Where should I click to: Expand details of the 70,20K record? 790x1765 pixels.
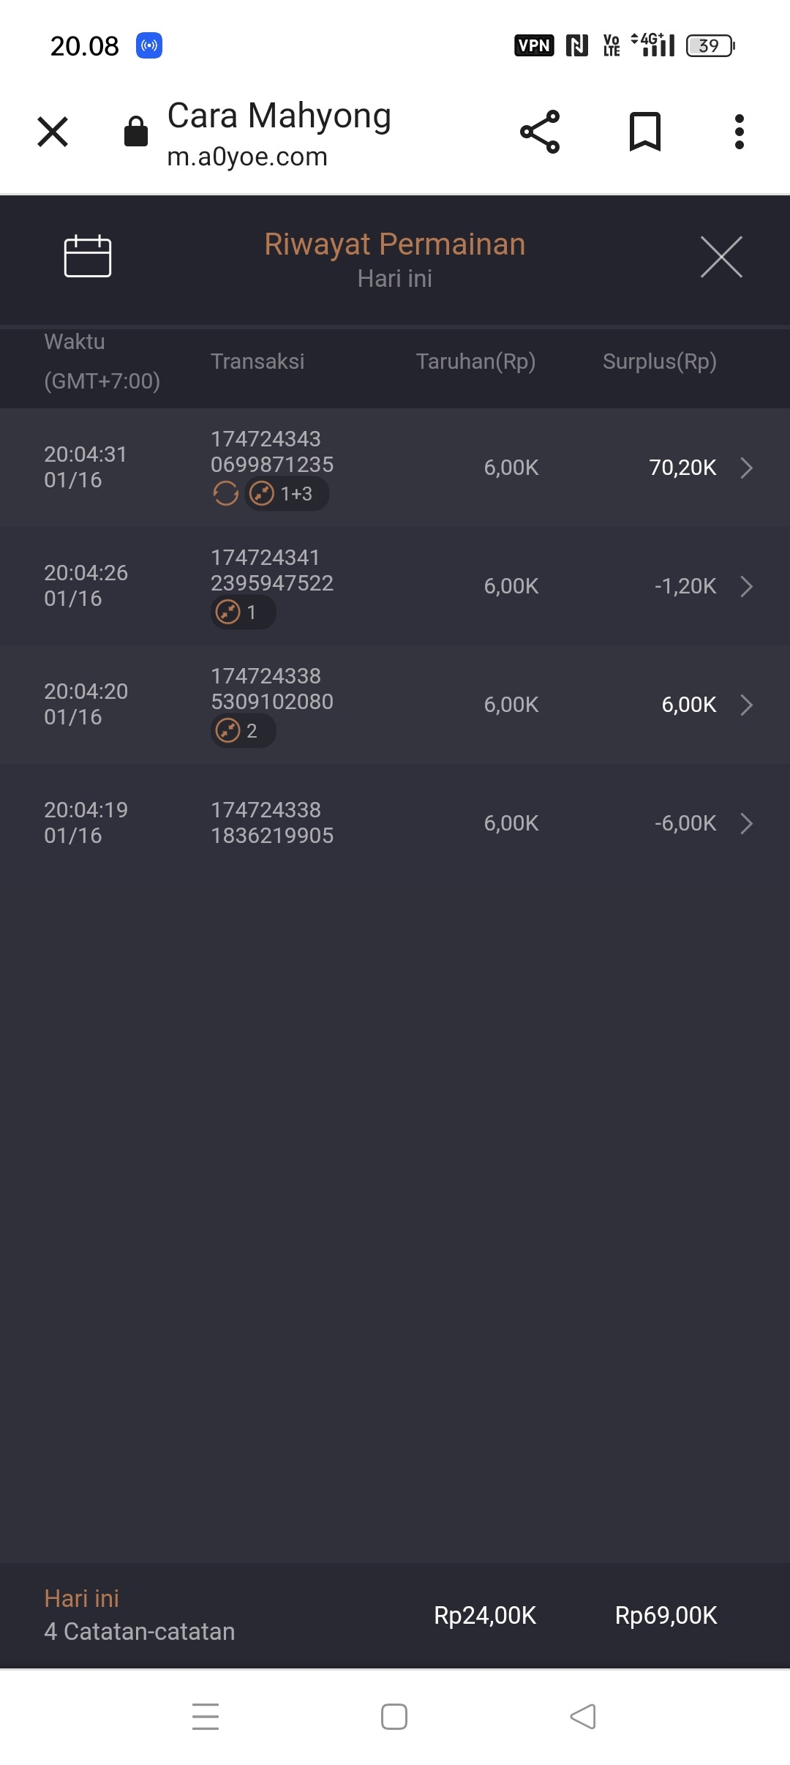point(746,468)
